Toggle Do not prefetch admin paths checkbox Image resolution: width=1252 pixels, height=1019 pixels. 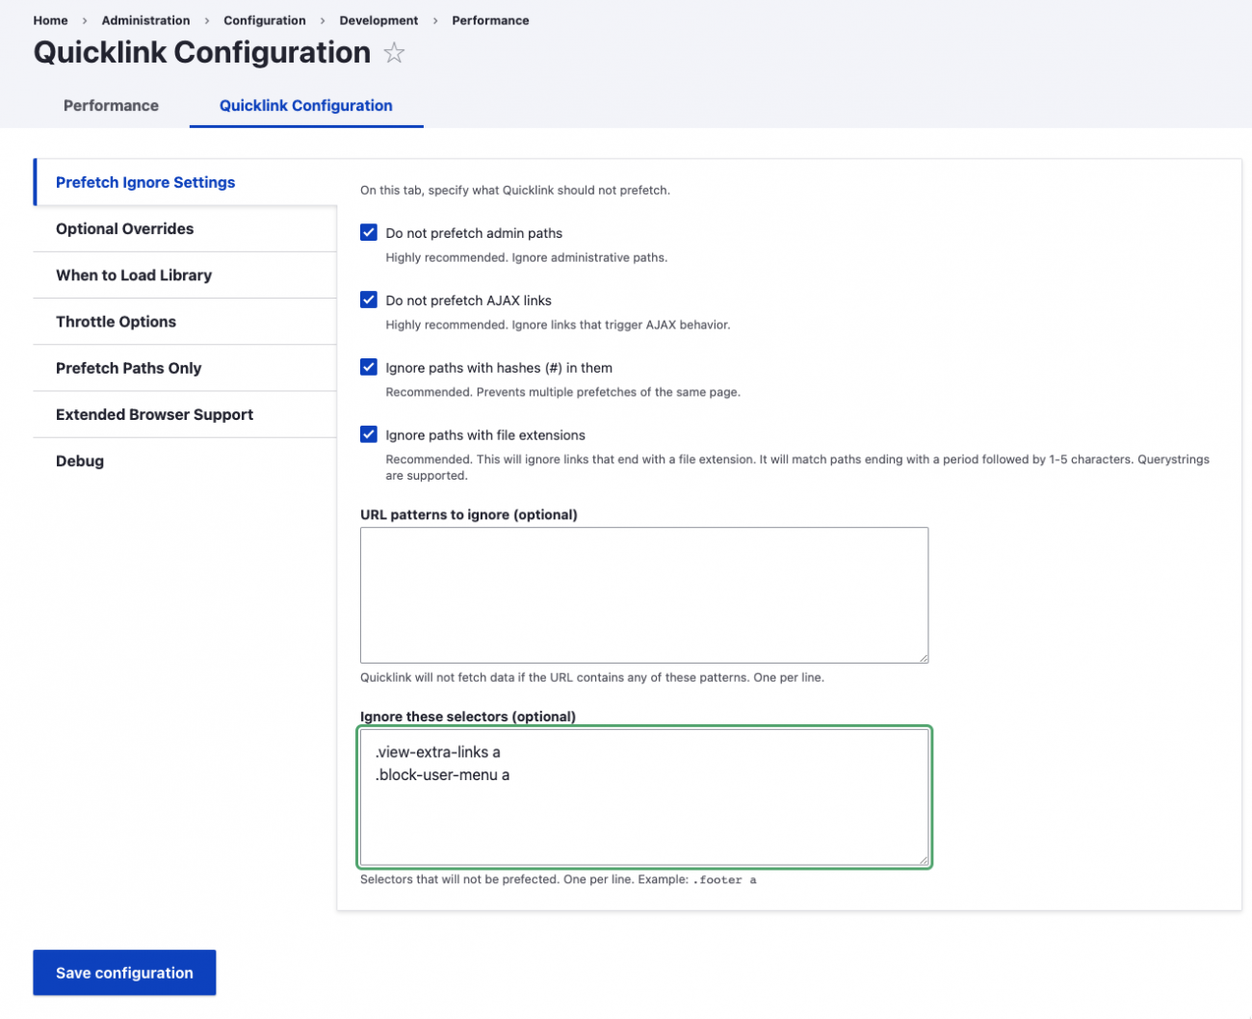pos(369,232)
